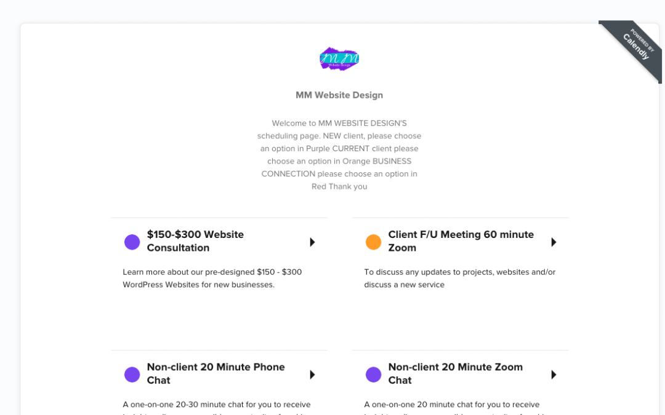Click the MM Website Design heading
This screenshot has height=415, width=665.
pos(339,95)
